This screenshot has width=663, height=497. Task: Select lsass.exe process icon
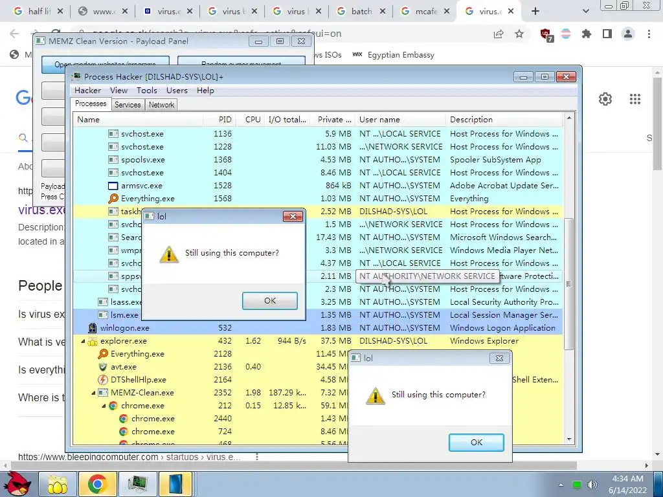pos(103,302)
